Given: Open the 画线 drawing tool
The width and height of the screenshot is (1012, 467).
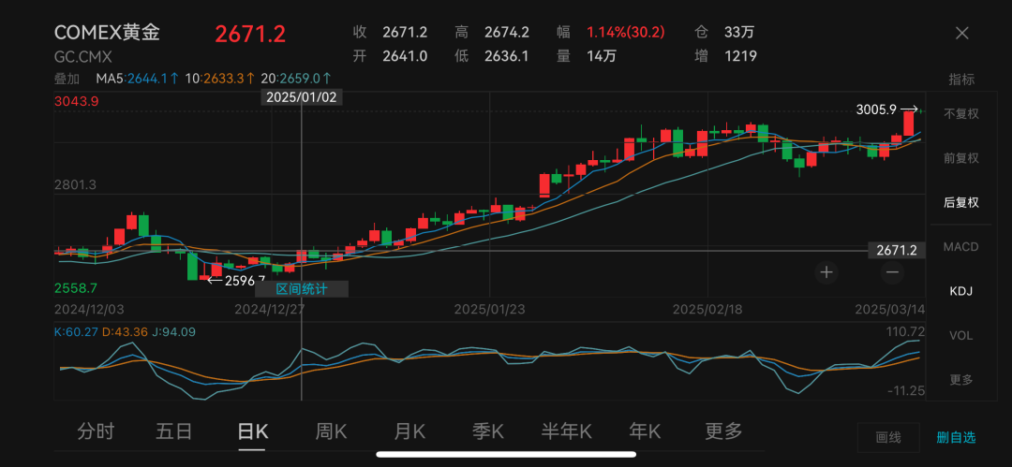Looking at the screenshot, I should click(x=887, y=437).
